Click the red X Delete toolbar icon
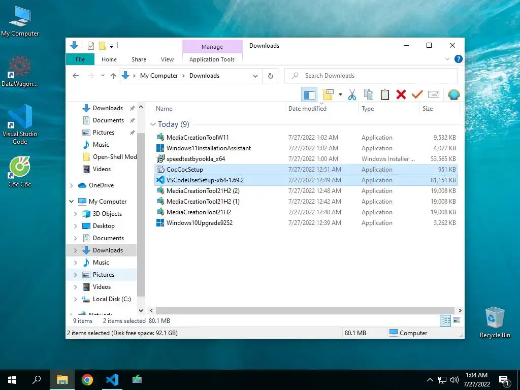The image size is (520, 390). (x=401, y=95)
